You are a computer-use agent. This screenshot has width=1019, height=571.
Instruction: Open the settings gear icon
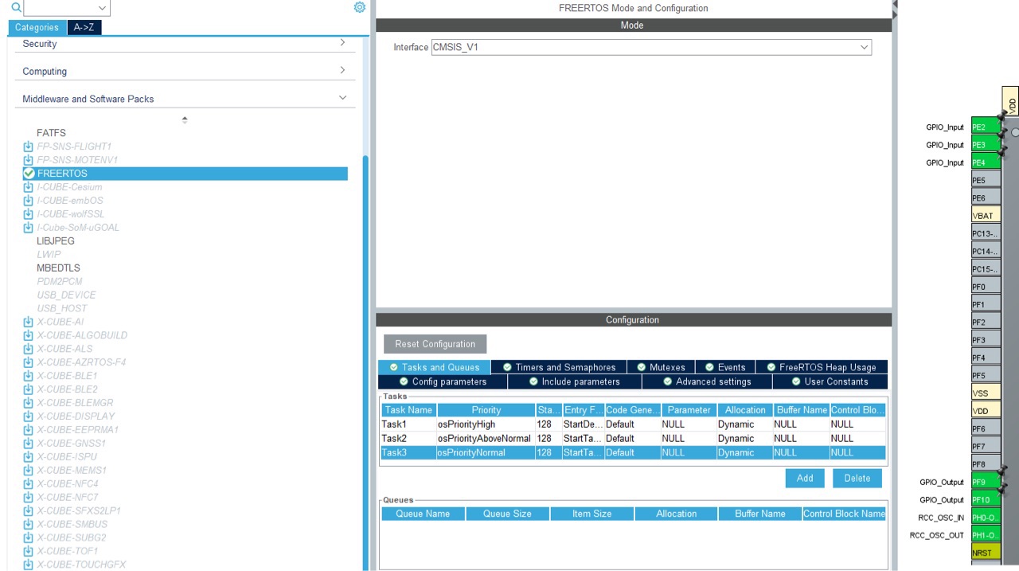click(359, 7)
